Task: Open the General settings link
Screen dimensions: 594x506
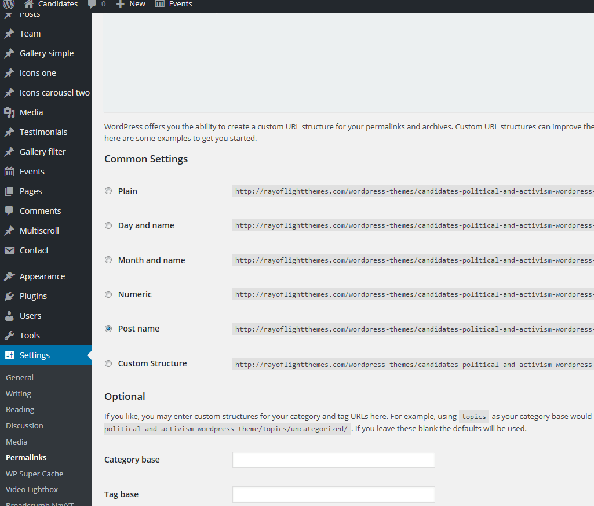Action: click(20, 377)
